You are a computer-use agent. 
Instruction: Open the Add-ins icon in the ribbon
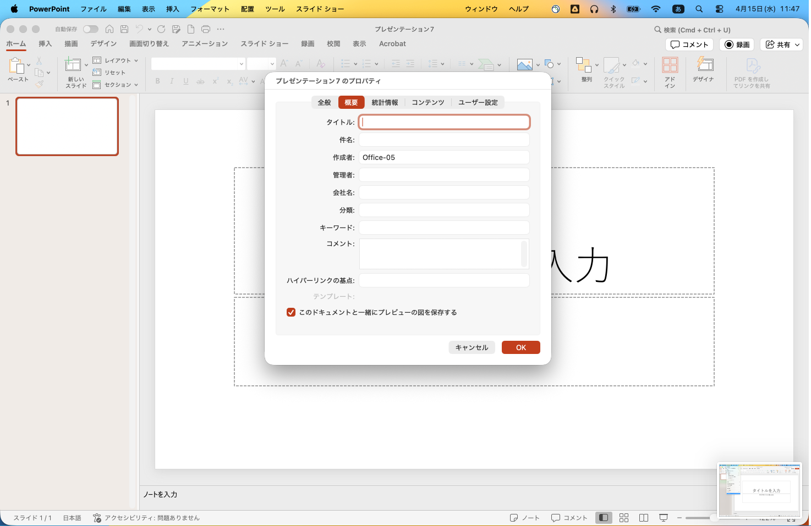point(670,65)
